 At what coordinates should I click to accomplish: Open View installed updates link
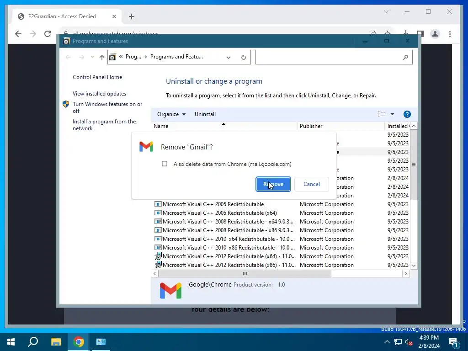coord(99,93)
